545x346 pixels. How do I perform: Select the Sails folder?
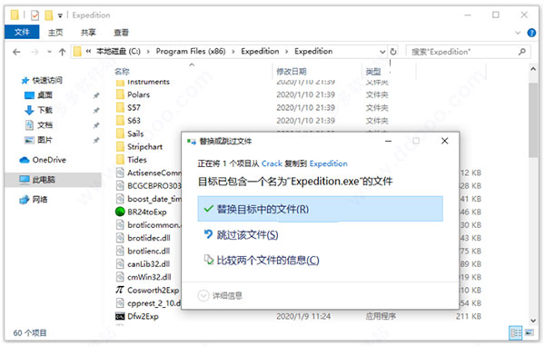[135, 133]
